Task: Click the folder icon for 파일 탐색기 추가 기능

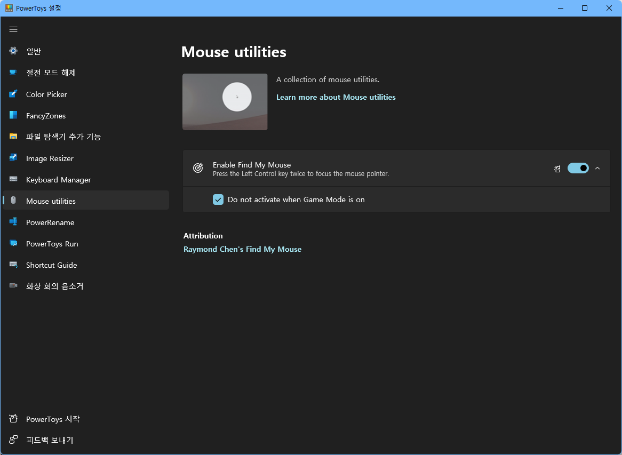Action: point(13,137)
